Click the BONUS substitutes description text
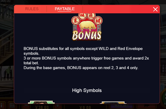This screenshot has height=109, width=166. point(83,51)
